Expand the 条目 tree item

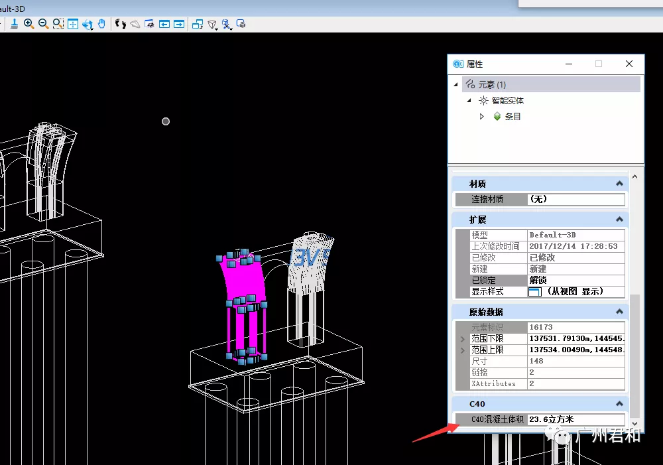[x=481, y=116]
